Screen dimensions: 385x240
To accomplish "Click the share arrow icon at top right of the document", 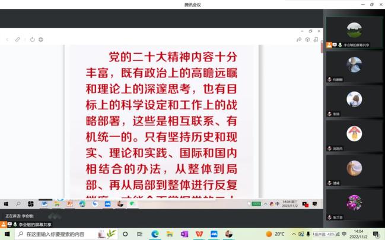I will pos(299,40).
